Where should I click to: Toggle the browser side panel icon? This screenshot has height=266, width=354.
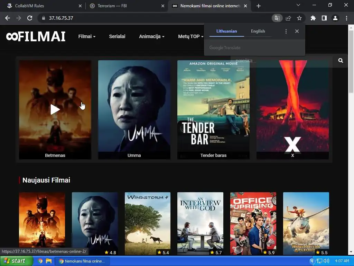click(324, 18)
